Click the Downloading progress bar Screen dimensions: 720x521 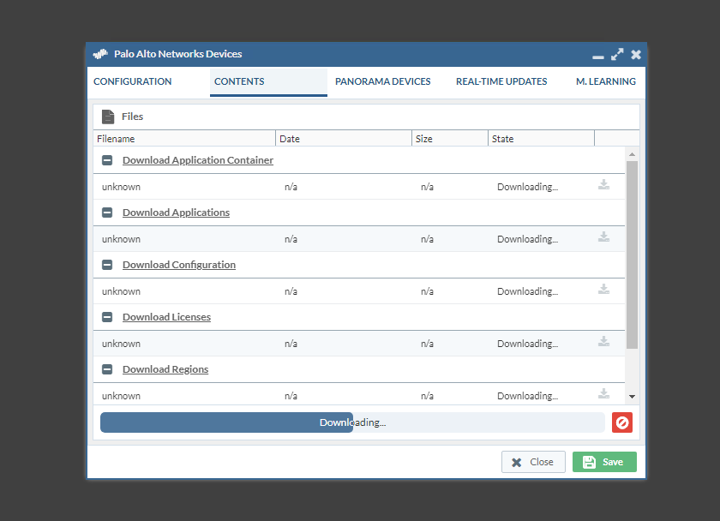(x=352, y=422)
